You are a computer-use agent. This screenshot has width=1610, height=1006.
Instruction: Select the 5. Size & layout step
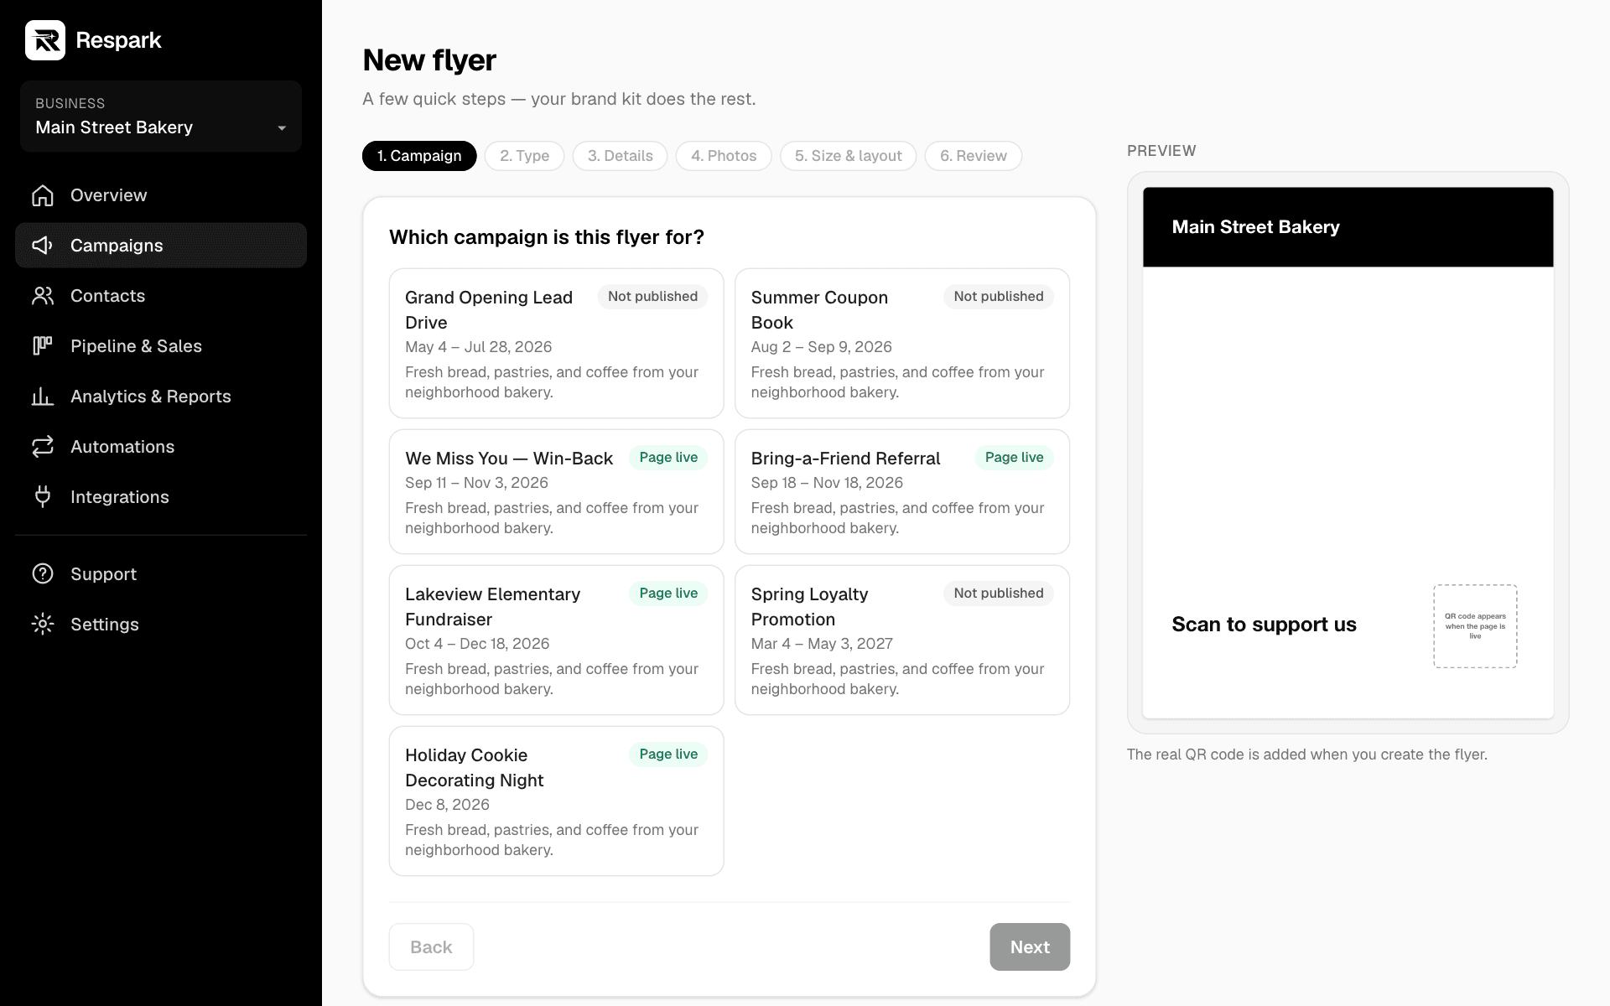(x=849, y=156)
